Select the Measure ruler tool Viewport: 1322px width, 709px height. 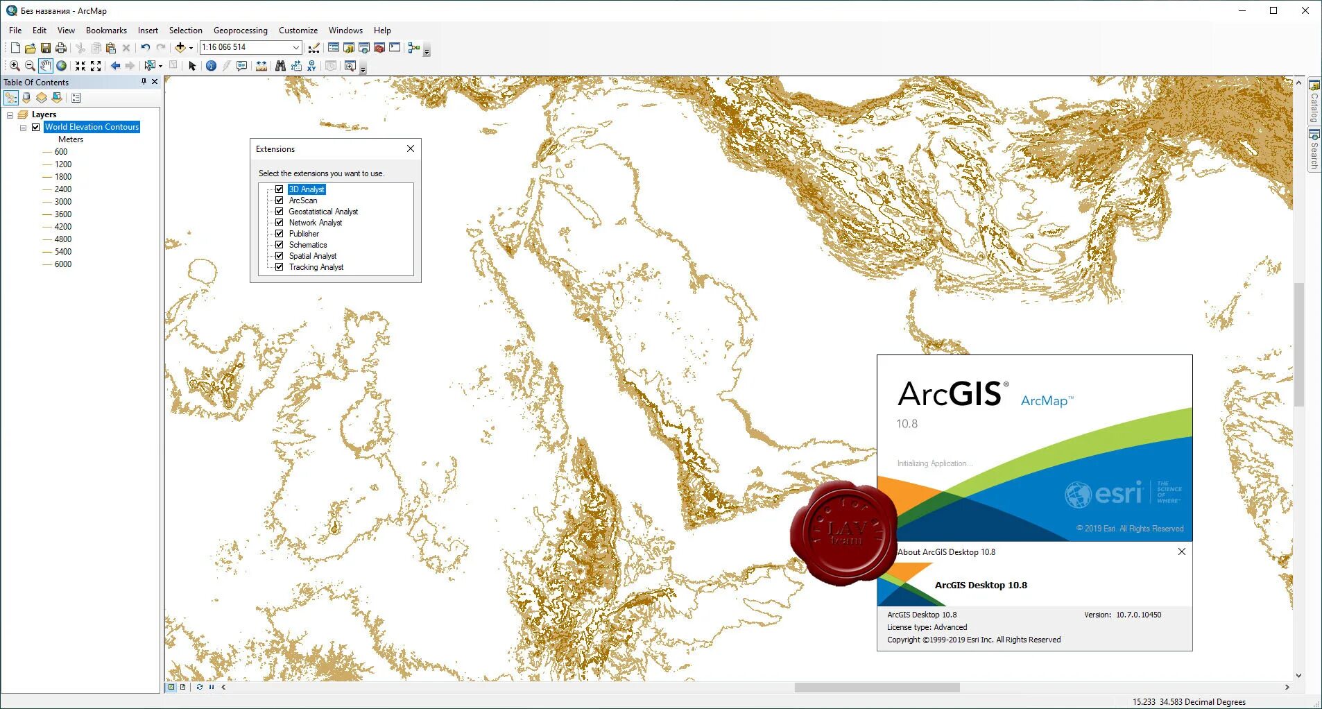coord(261,66)
